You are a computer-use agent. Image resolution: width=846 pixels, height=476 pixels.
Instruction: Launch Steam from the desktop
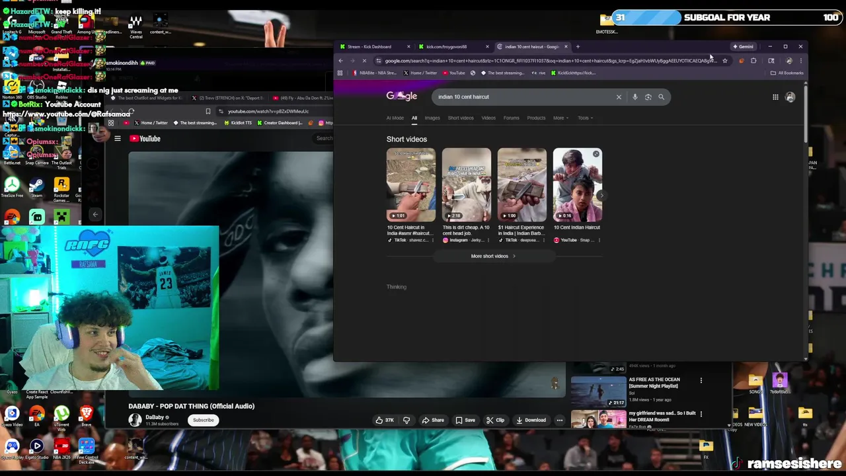(x=36, y=187)
